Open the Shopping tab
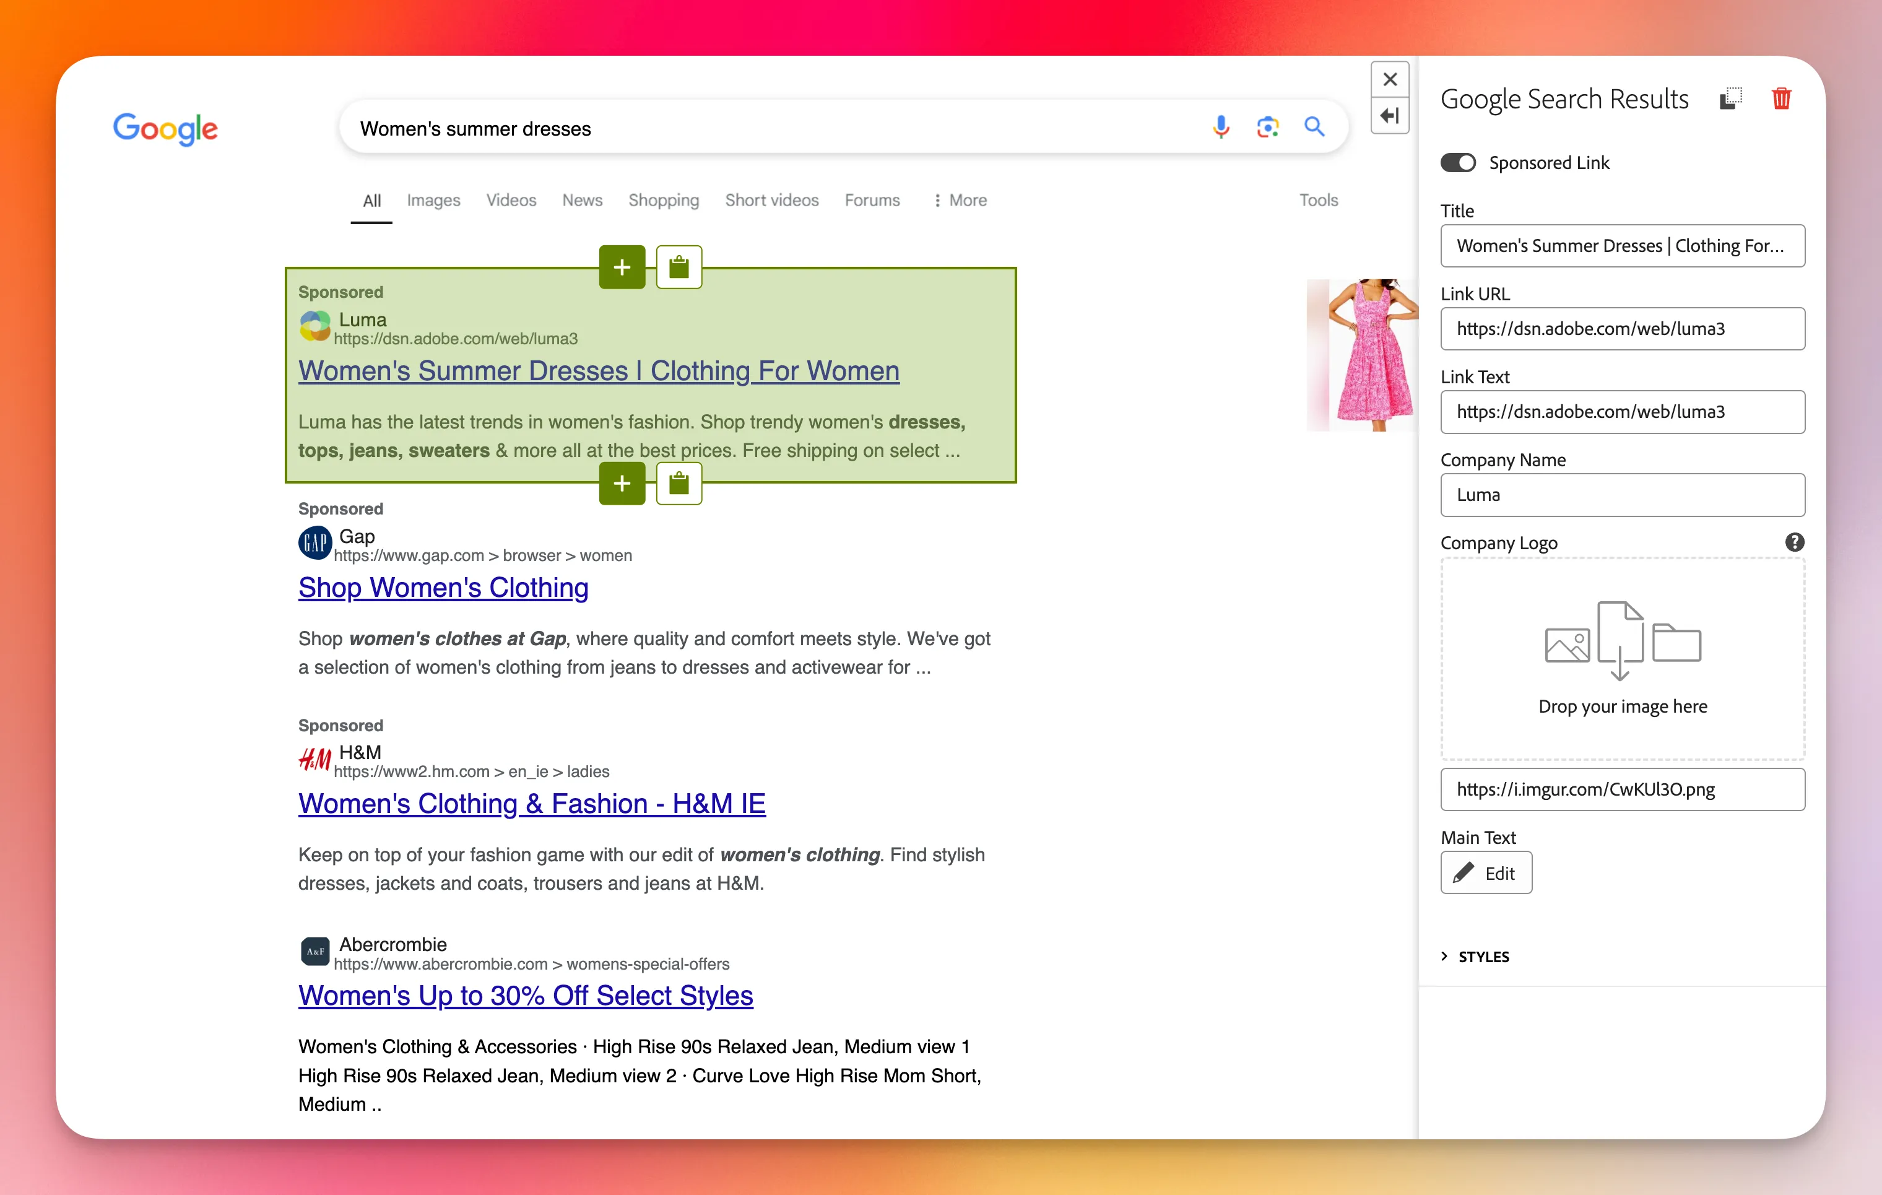This screenshot has width=1882, height=1195. tap(664, 200)
